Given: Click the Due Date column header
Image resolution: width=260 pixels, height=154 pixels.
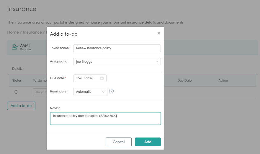Looking at the screenshot, I should 184,81.
